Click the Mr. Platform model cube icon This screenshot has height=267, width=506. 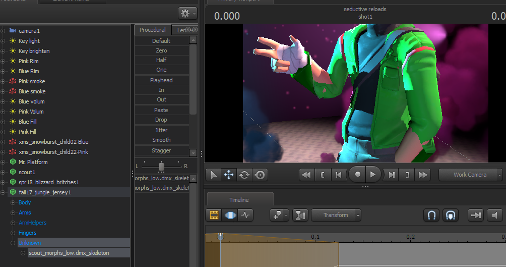click(x=13, y=162)
